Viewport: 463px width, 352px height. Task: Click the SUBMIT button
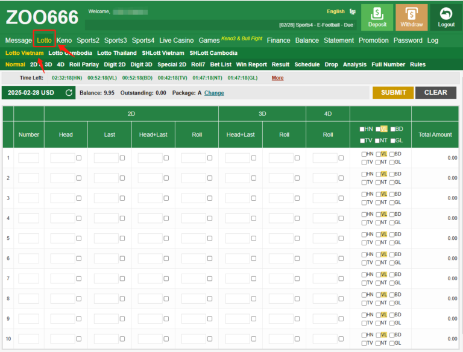tap(393, 92)
